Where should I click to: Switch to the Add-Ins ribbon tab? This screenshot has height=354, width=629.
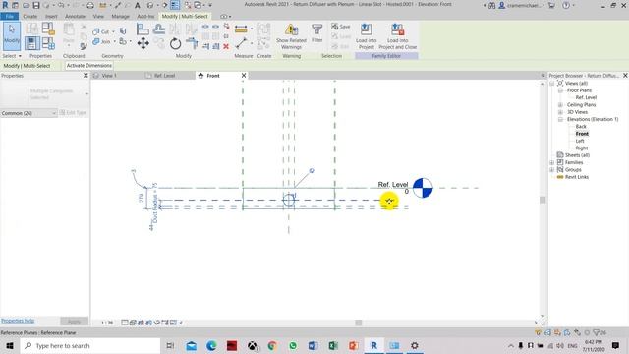click(x=145, y=16)
